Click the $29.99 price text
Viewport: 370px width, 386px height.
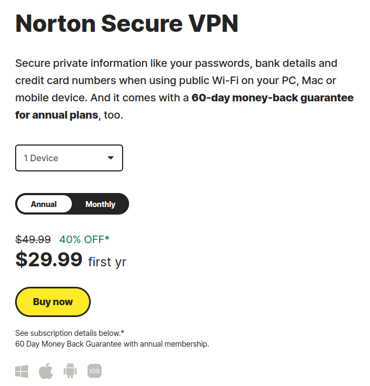point(49,259)
